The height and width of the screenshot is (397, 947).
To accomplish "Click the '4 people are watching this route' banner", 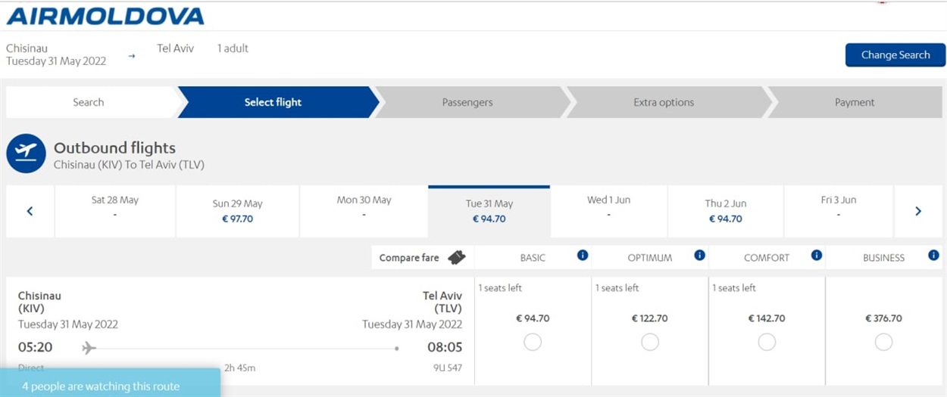I will click(x=110, y=383).
